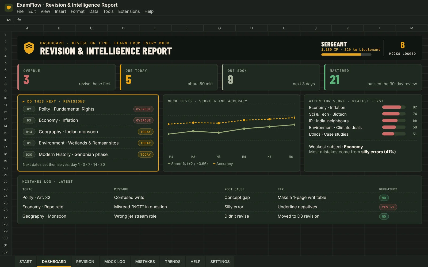Viewport: 428px width, 267px height.
Task: Click the TODAY badge for Geography · Indian monsoon
Action: click(x=146, y=132)
